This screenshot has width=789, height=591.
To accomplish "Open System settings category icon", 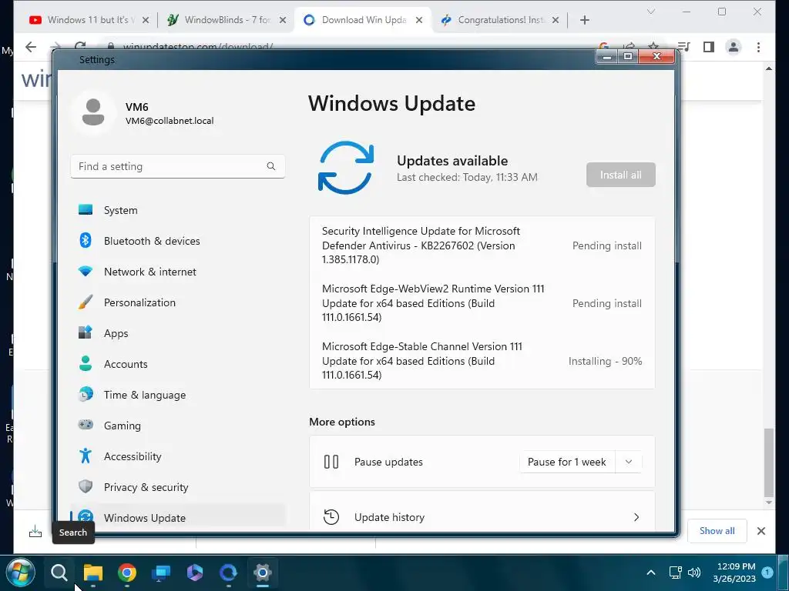I will pyautogui.click(x=86, y=209).
